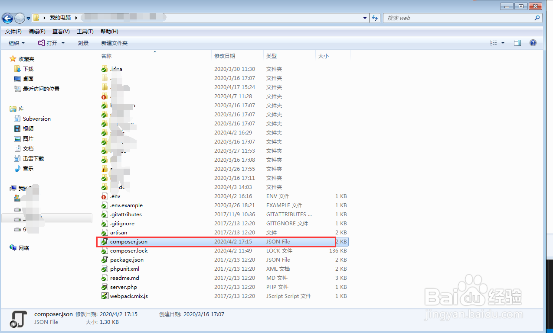Open the 查看(V) menu
This screenshot has height=333, width=553.
coord(61,32)
